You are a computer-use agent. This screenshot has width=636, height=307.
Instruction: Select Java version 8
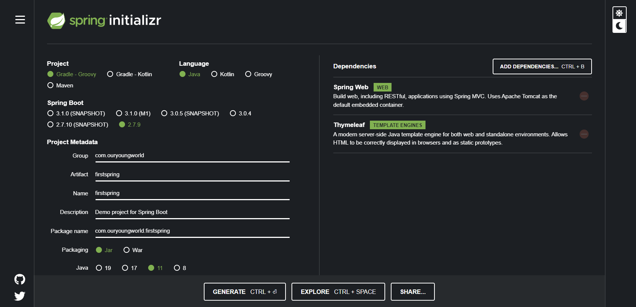(180, 268)
